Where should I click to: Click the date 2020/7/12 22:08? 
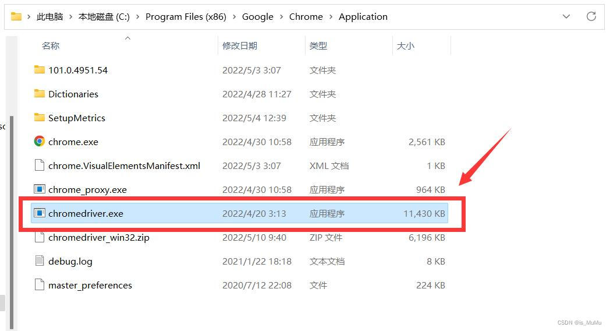point(257,285)
